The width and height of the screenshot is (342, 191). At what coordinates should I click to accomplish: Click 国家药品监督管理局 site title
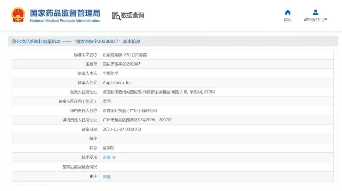pyautogui.click(x=65, y=13)
